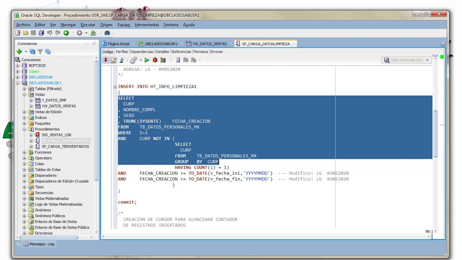
Task: Click the red bug Debug icon
Action: tap(155, 60)
